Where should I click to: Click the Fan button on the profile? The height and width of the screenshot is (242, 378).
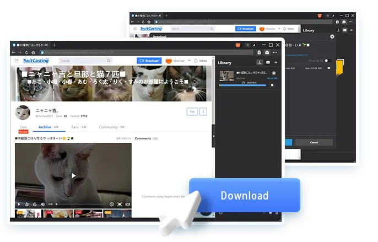[192, 111]
